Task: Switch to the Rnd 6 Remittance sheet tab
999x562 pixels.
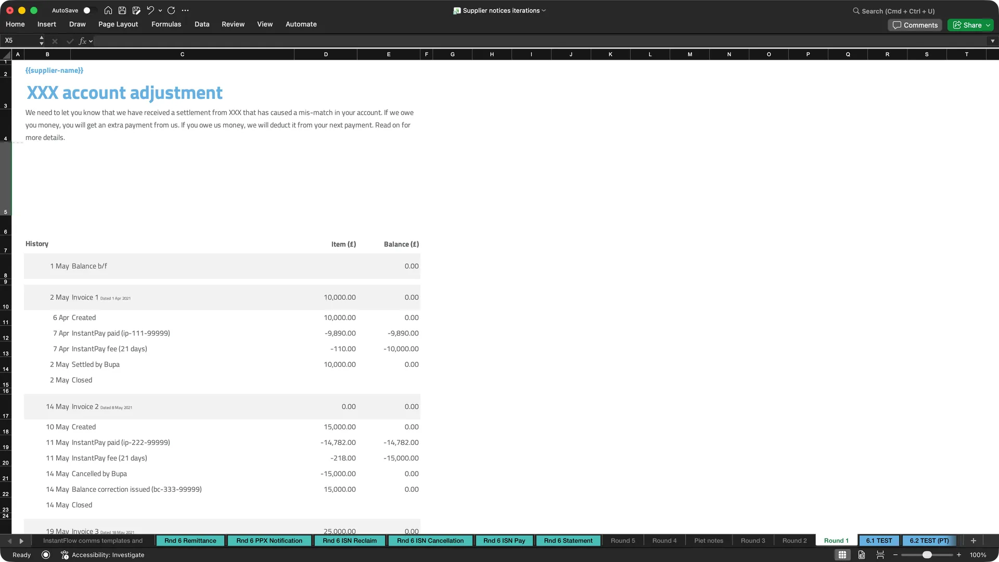Action: tap(190, 541)
